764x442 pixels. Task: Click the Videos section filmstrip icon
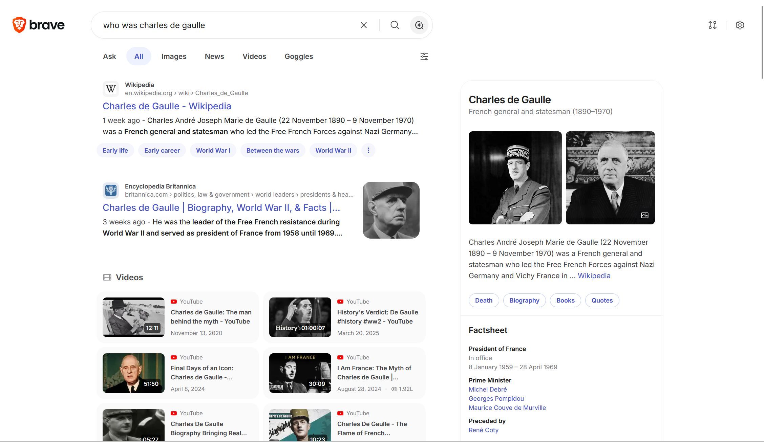click(107, 278)
